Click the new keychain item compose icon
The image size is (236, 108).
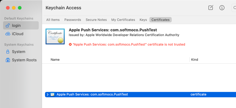(x=211, y=8)
